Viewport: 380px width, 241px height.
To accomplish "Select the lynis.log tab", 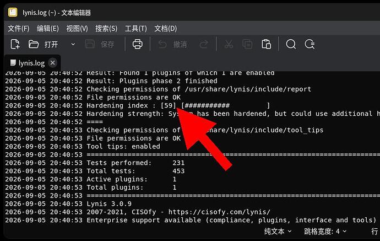I will (x=31, y=63).
